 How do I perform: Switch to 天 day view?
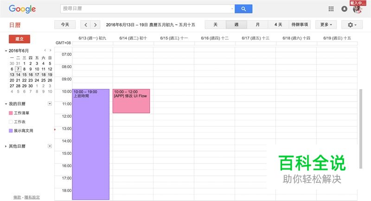pos(215,25)
